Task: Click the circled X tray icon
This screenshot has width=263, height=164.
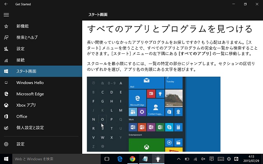Action: coord(229,159)
